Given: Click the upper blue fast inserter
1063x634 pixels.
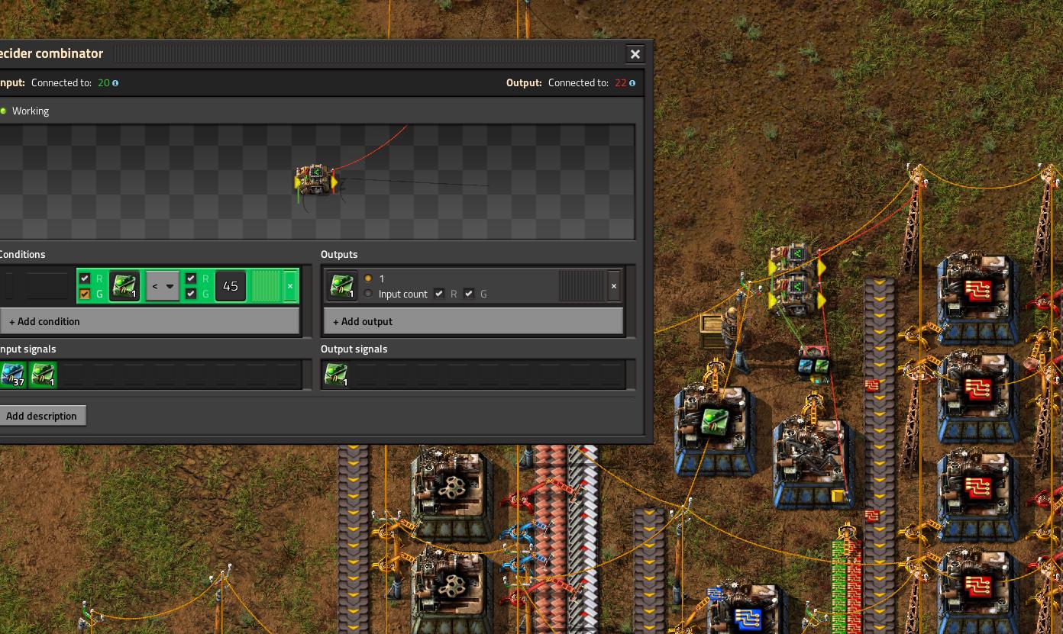Looking at the screenshot, I should click(x=525, y=531).
